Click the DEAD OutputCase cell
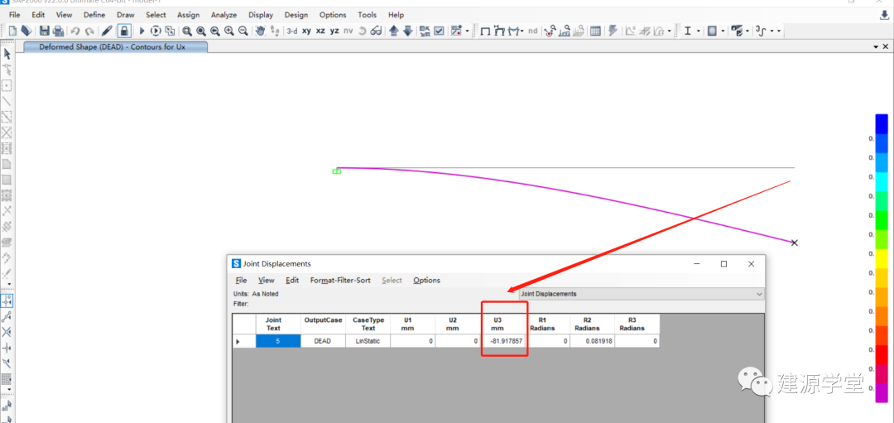The height and width of the screenshot is (423, 894). tap(324, 342)
